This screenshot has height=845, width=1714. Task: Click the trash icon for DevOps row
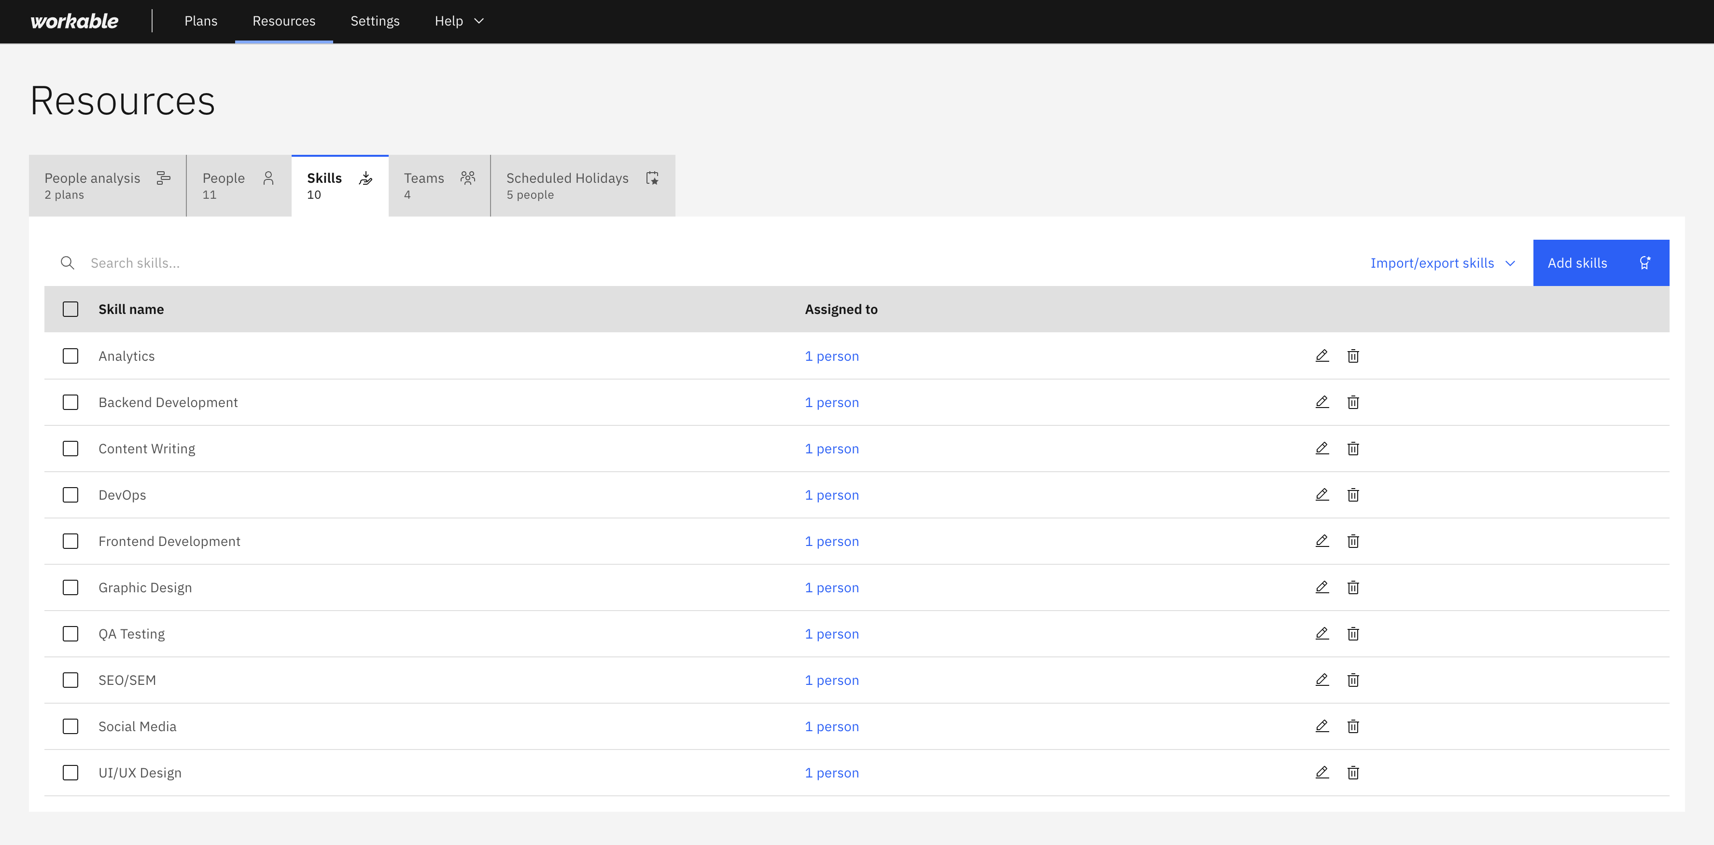1353,495
